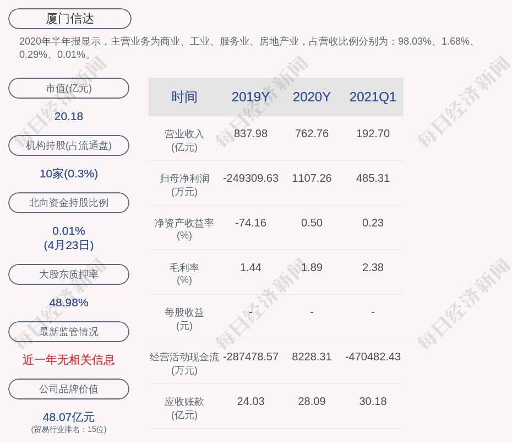Viewport: 512px width, 443px height.
Task: Click the 2020年半年报显示 description paragraph
Action: point(247,48)
